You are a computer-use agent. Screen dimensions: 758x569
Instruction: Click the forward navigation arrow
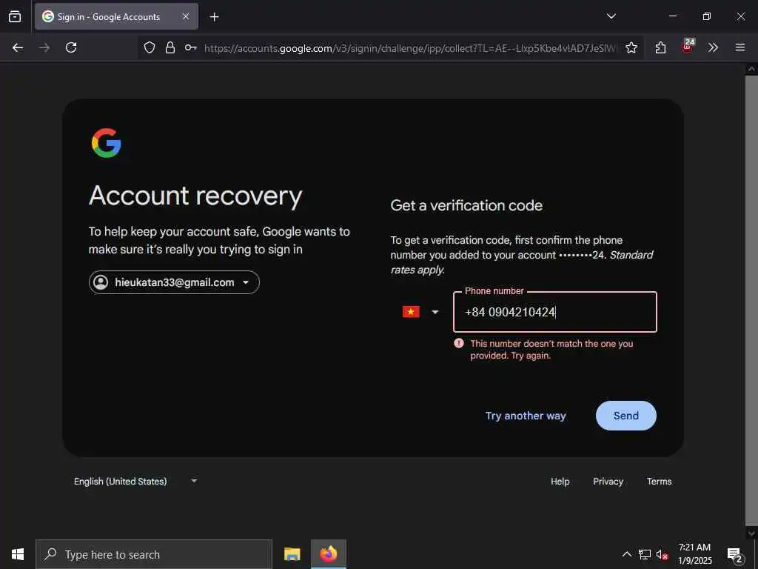click(x=44, y=47)
